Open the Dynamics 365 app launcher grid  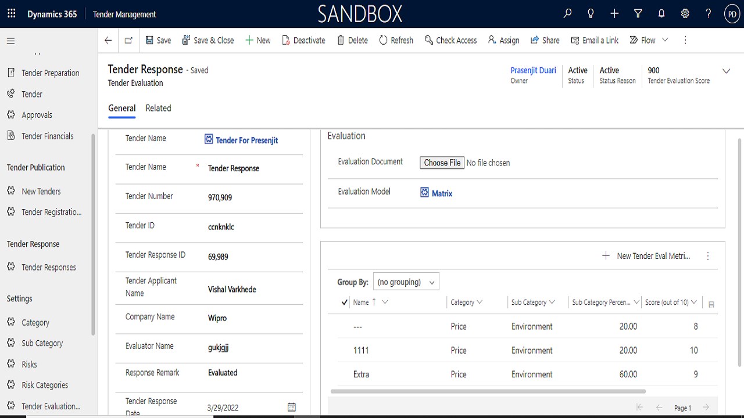pos(12,14)
